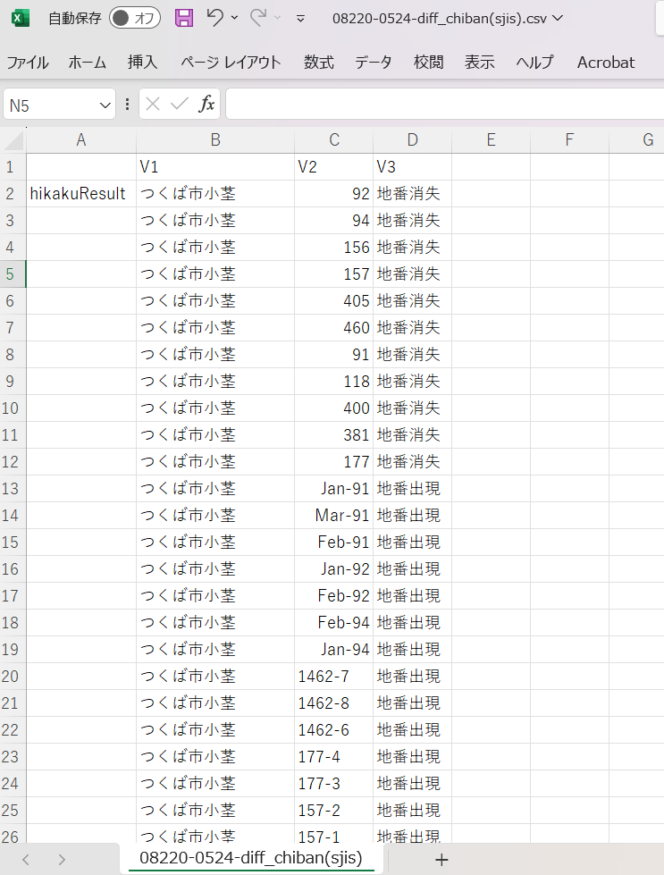Open the Acrobat ribbon tab
The width and height of the screenshot is (664, 875).
tap(605, 62)
